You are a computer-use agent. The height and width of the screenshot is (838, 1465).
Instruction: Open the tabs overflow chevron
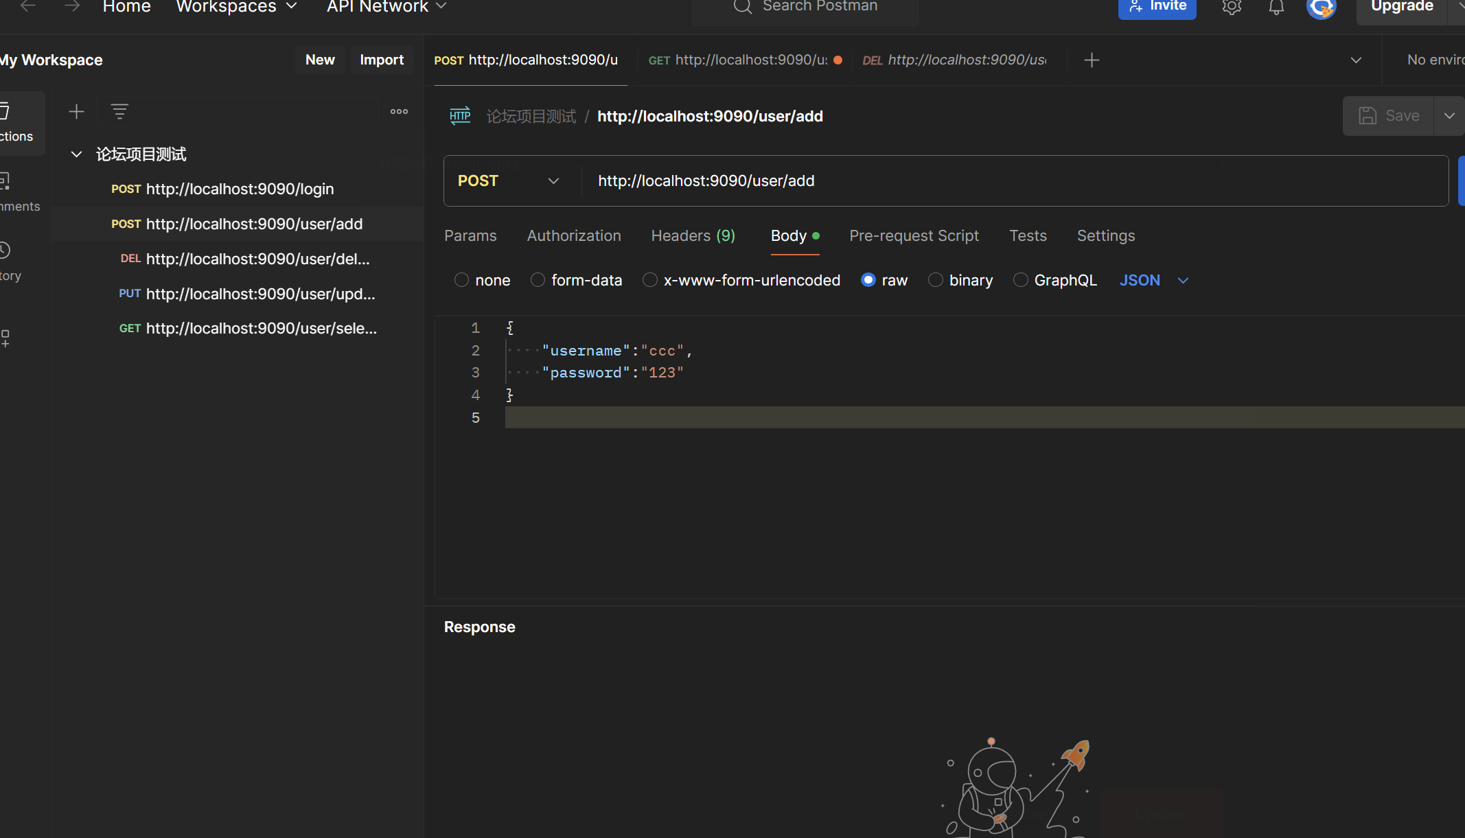click(x=1356, y=60)
